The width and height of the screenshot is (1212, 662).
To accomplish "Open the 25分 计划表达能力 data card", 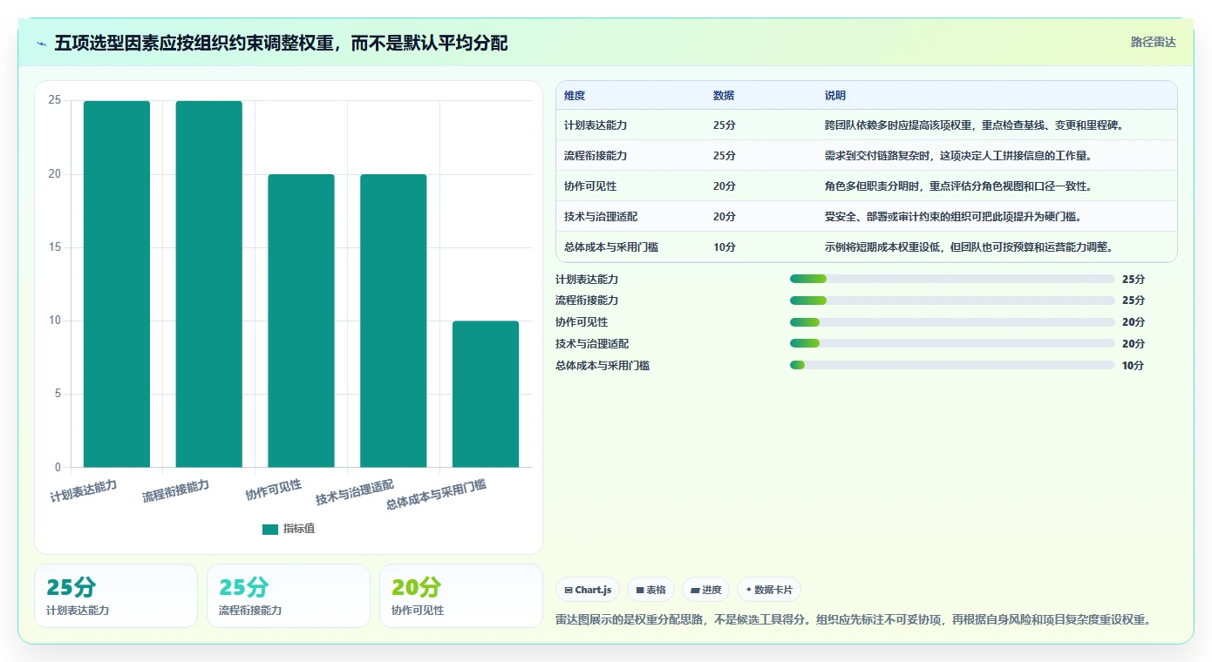I will click(x=116, y=596).
